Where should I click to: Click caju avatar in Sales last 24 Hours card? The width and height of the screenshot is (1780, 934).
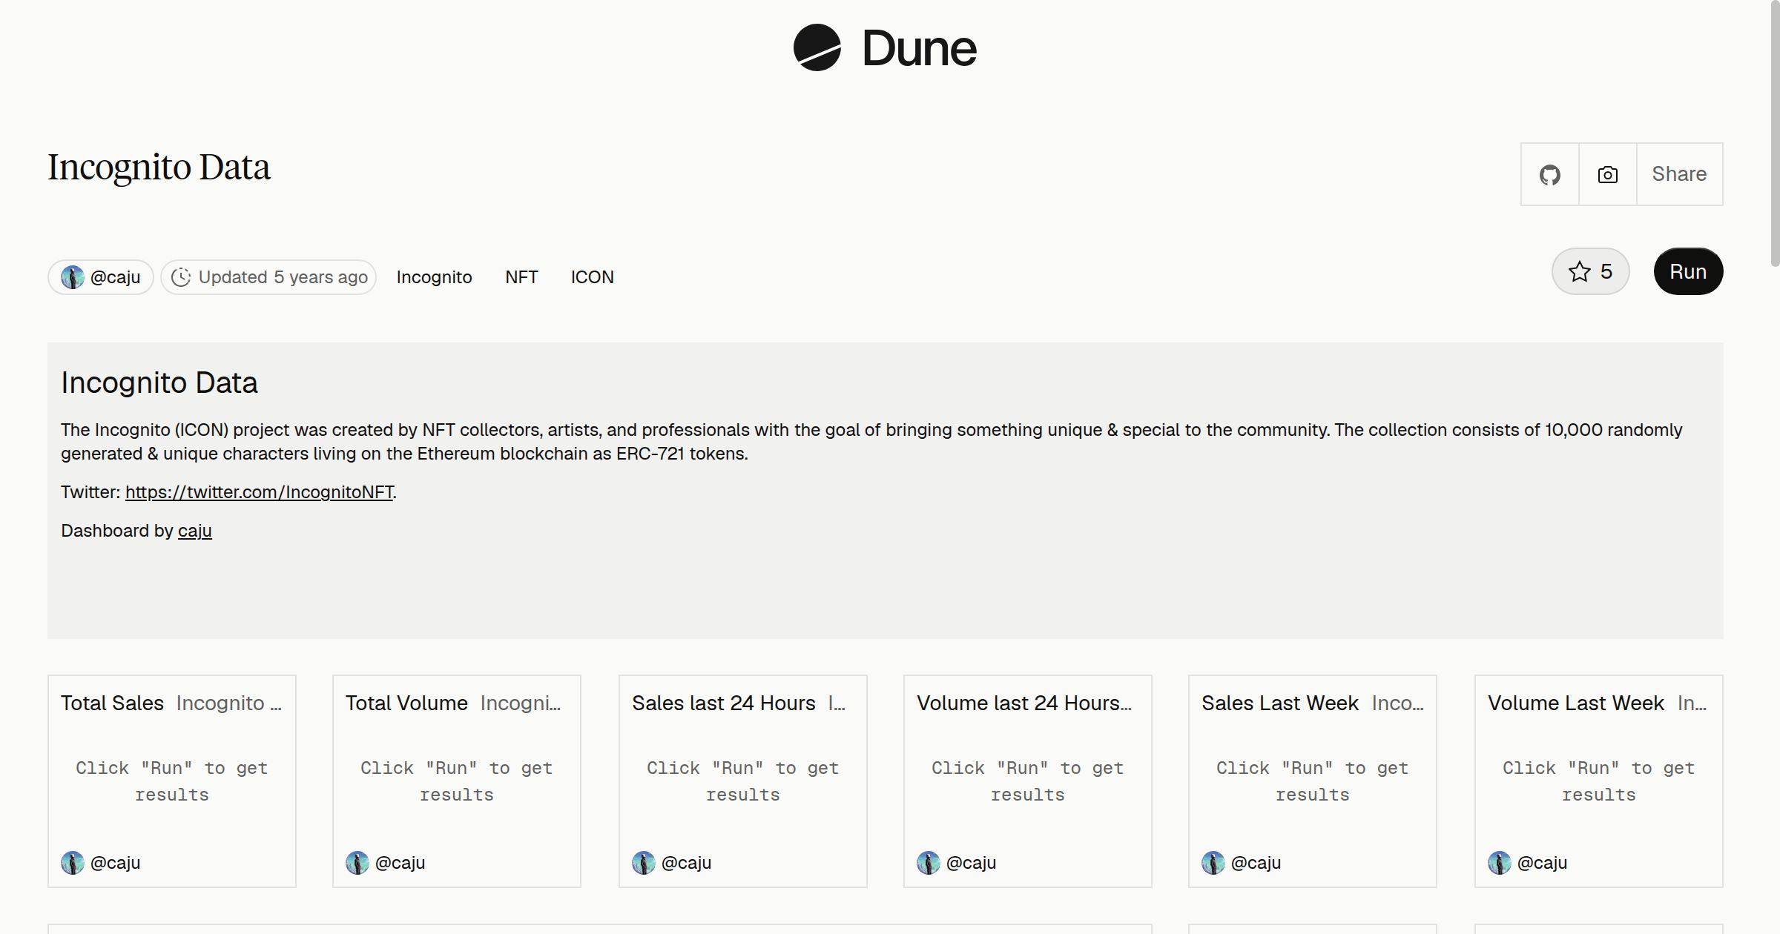click(644, 863)
